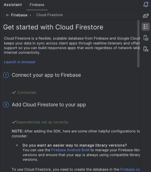The width and height of the screenshot is (151, 172).
Task: Click the Cloud Firestore breadcrumb item
Action: [x=49, y=15]
